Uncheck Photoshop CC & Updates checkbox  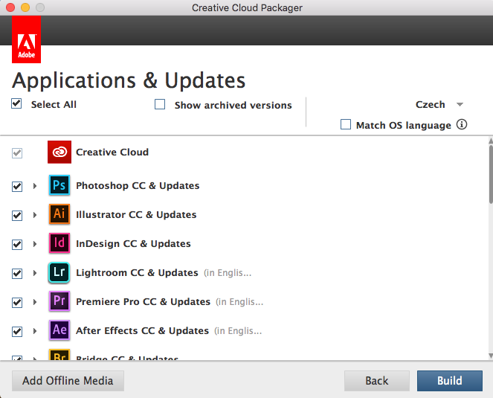[17, 186]
